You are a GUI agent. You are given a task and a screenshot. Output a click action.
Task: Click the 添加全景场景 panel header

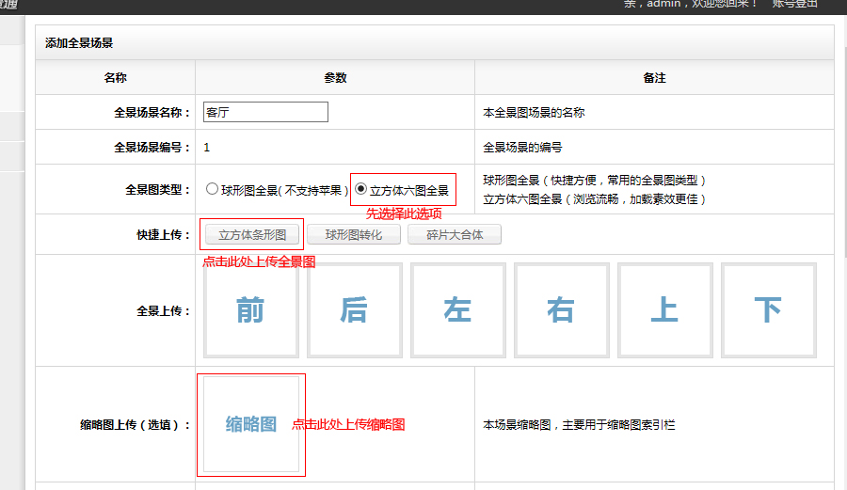(x=80, y=43)
